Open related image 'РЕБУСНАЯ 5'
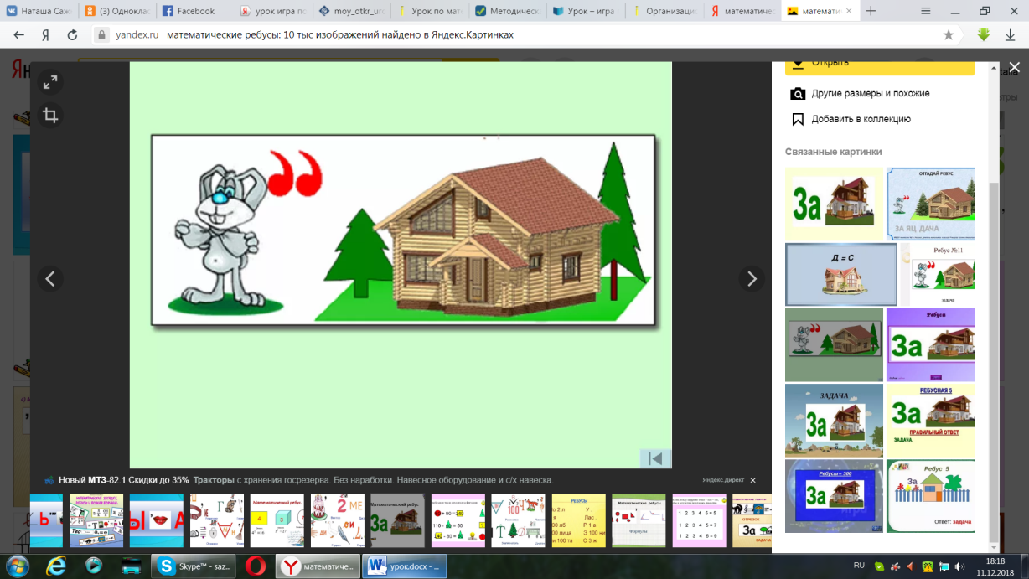 coord(930,420)
